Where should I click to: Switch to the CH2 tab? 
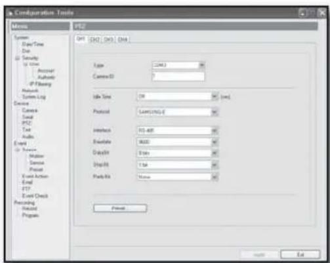(x=95, y=39)
